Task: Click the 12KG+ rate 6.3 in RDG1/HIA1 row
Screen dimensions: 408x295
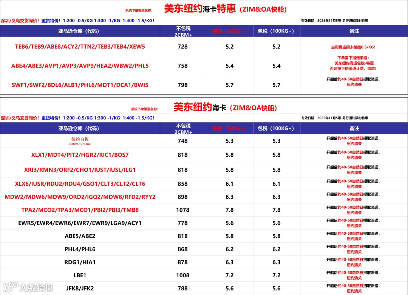Action: 230,262
